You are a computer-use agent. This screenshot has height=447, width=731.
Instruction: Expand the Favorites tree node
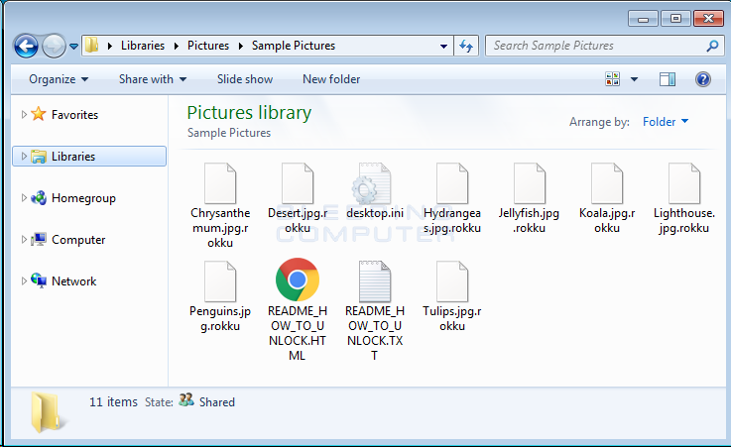coord(24,114)
